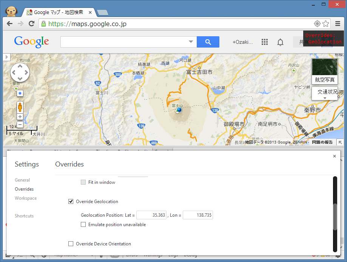Open the Google apps grid
This screenshot has width=347, height=262.
pyautogui.click(x=264, y=42)
